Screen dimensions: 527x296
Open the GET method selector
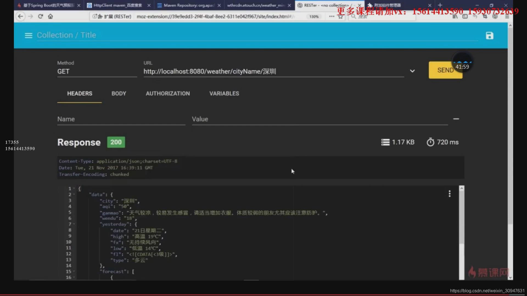click(x=97, y=72)
